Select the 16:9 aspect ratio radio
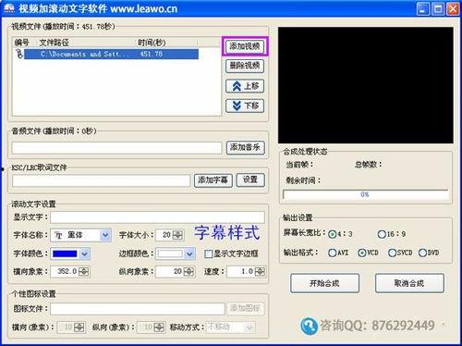Screen dimensions: 462x346 pyautogui.click(x=382, y=234)
